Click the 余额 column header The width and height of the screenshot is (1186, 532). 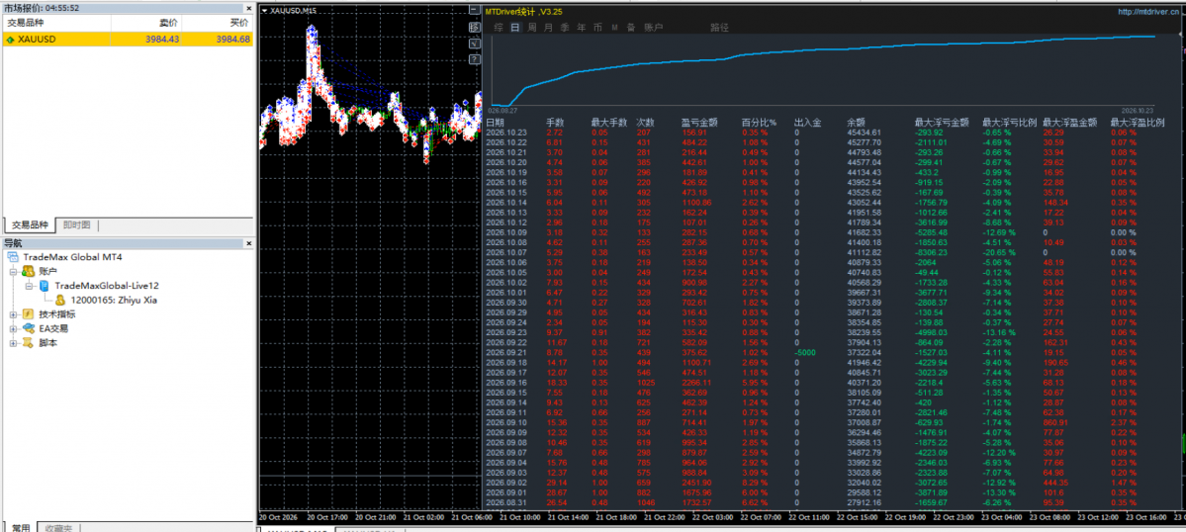(x=856, y=122)
